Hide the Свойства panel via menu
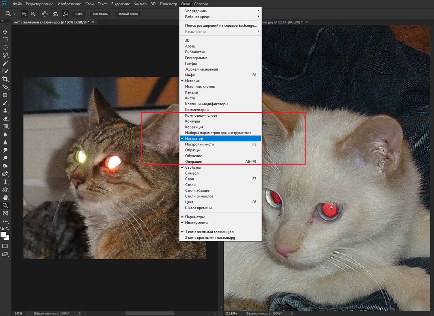Screen dimensions: 434x316 [x=193, y=167]
